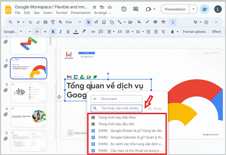The width and height of the screenshot is (226, 155).
Task: Open the comments panel icon
Action: pos(136,9)
